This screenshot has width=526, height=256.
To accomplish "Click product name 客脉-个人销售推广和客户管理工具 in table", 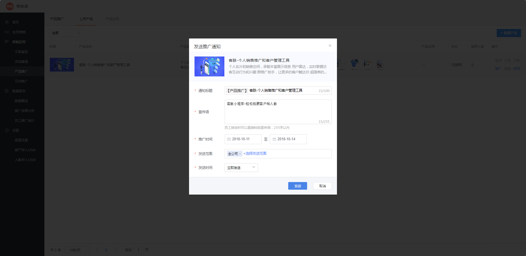I will tap(105, 65).
